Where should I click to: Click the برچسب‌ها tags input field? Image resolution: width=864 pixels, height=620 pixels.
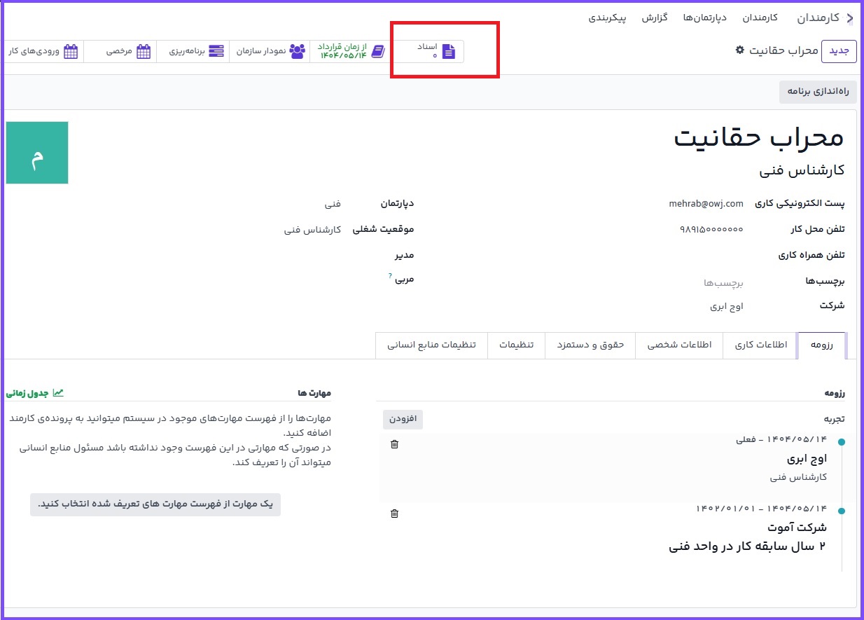[x=723, y=283]
